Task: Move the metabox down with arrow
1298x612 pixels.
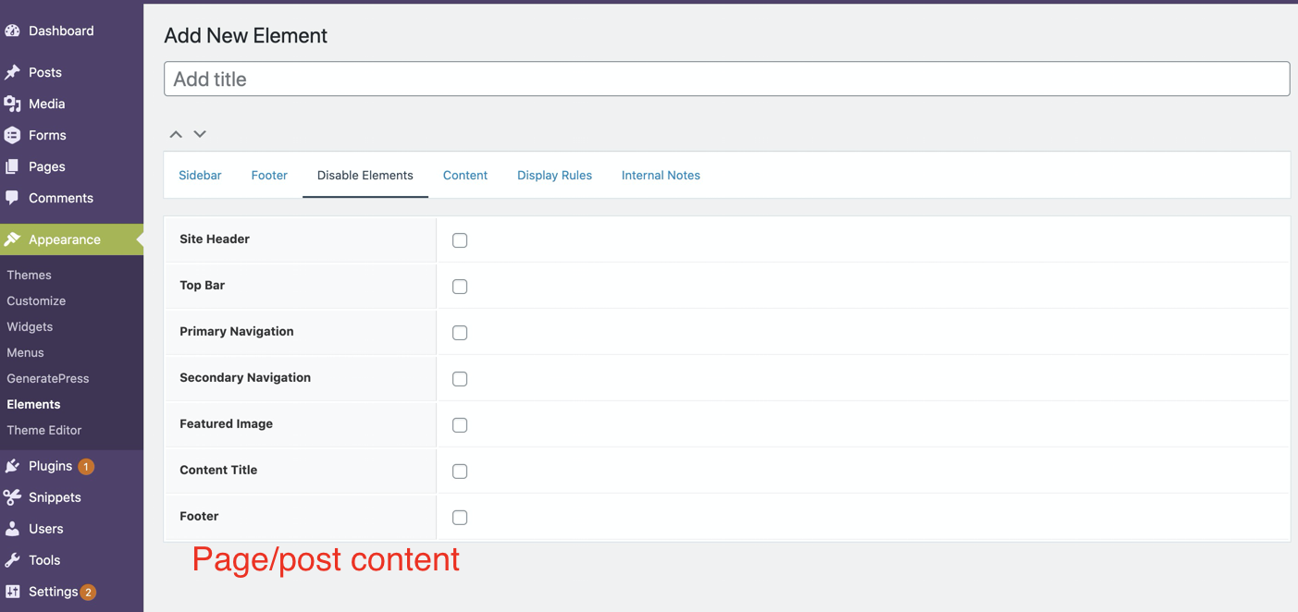Action: [x=200, y=134]
